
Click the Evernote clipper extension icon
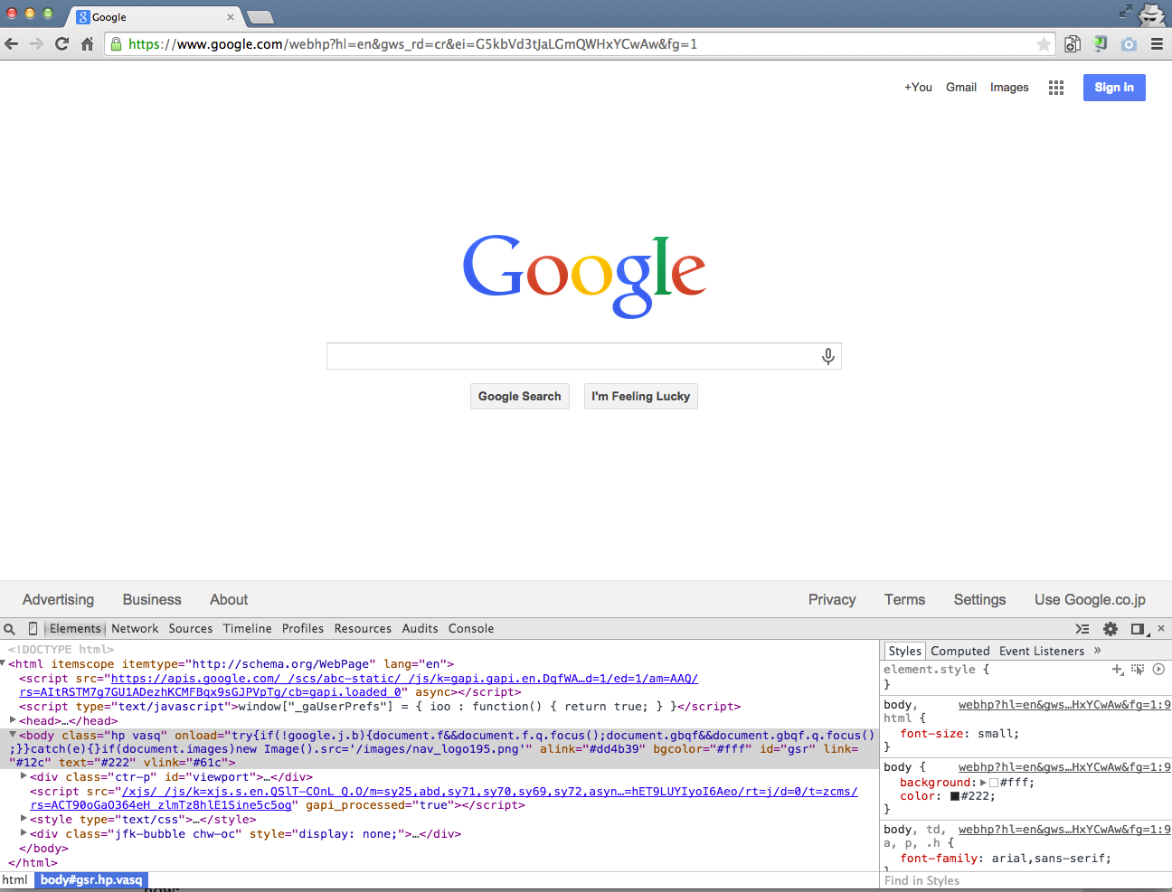pyautogui.click(x=1101, y=43)
